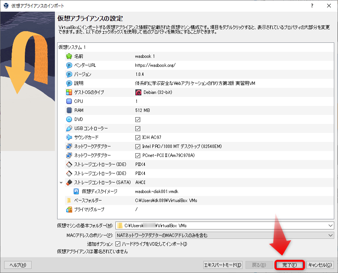Select the name value wasbook 1
Screen dimensions: 338x273
click(145, 56)
